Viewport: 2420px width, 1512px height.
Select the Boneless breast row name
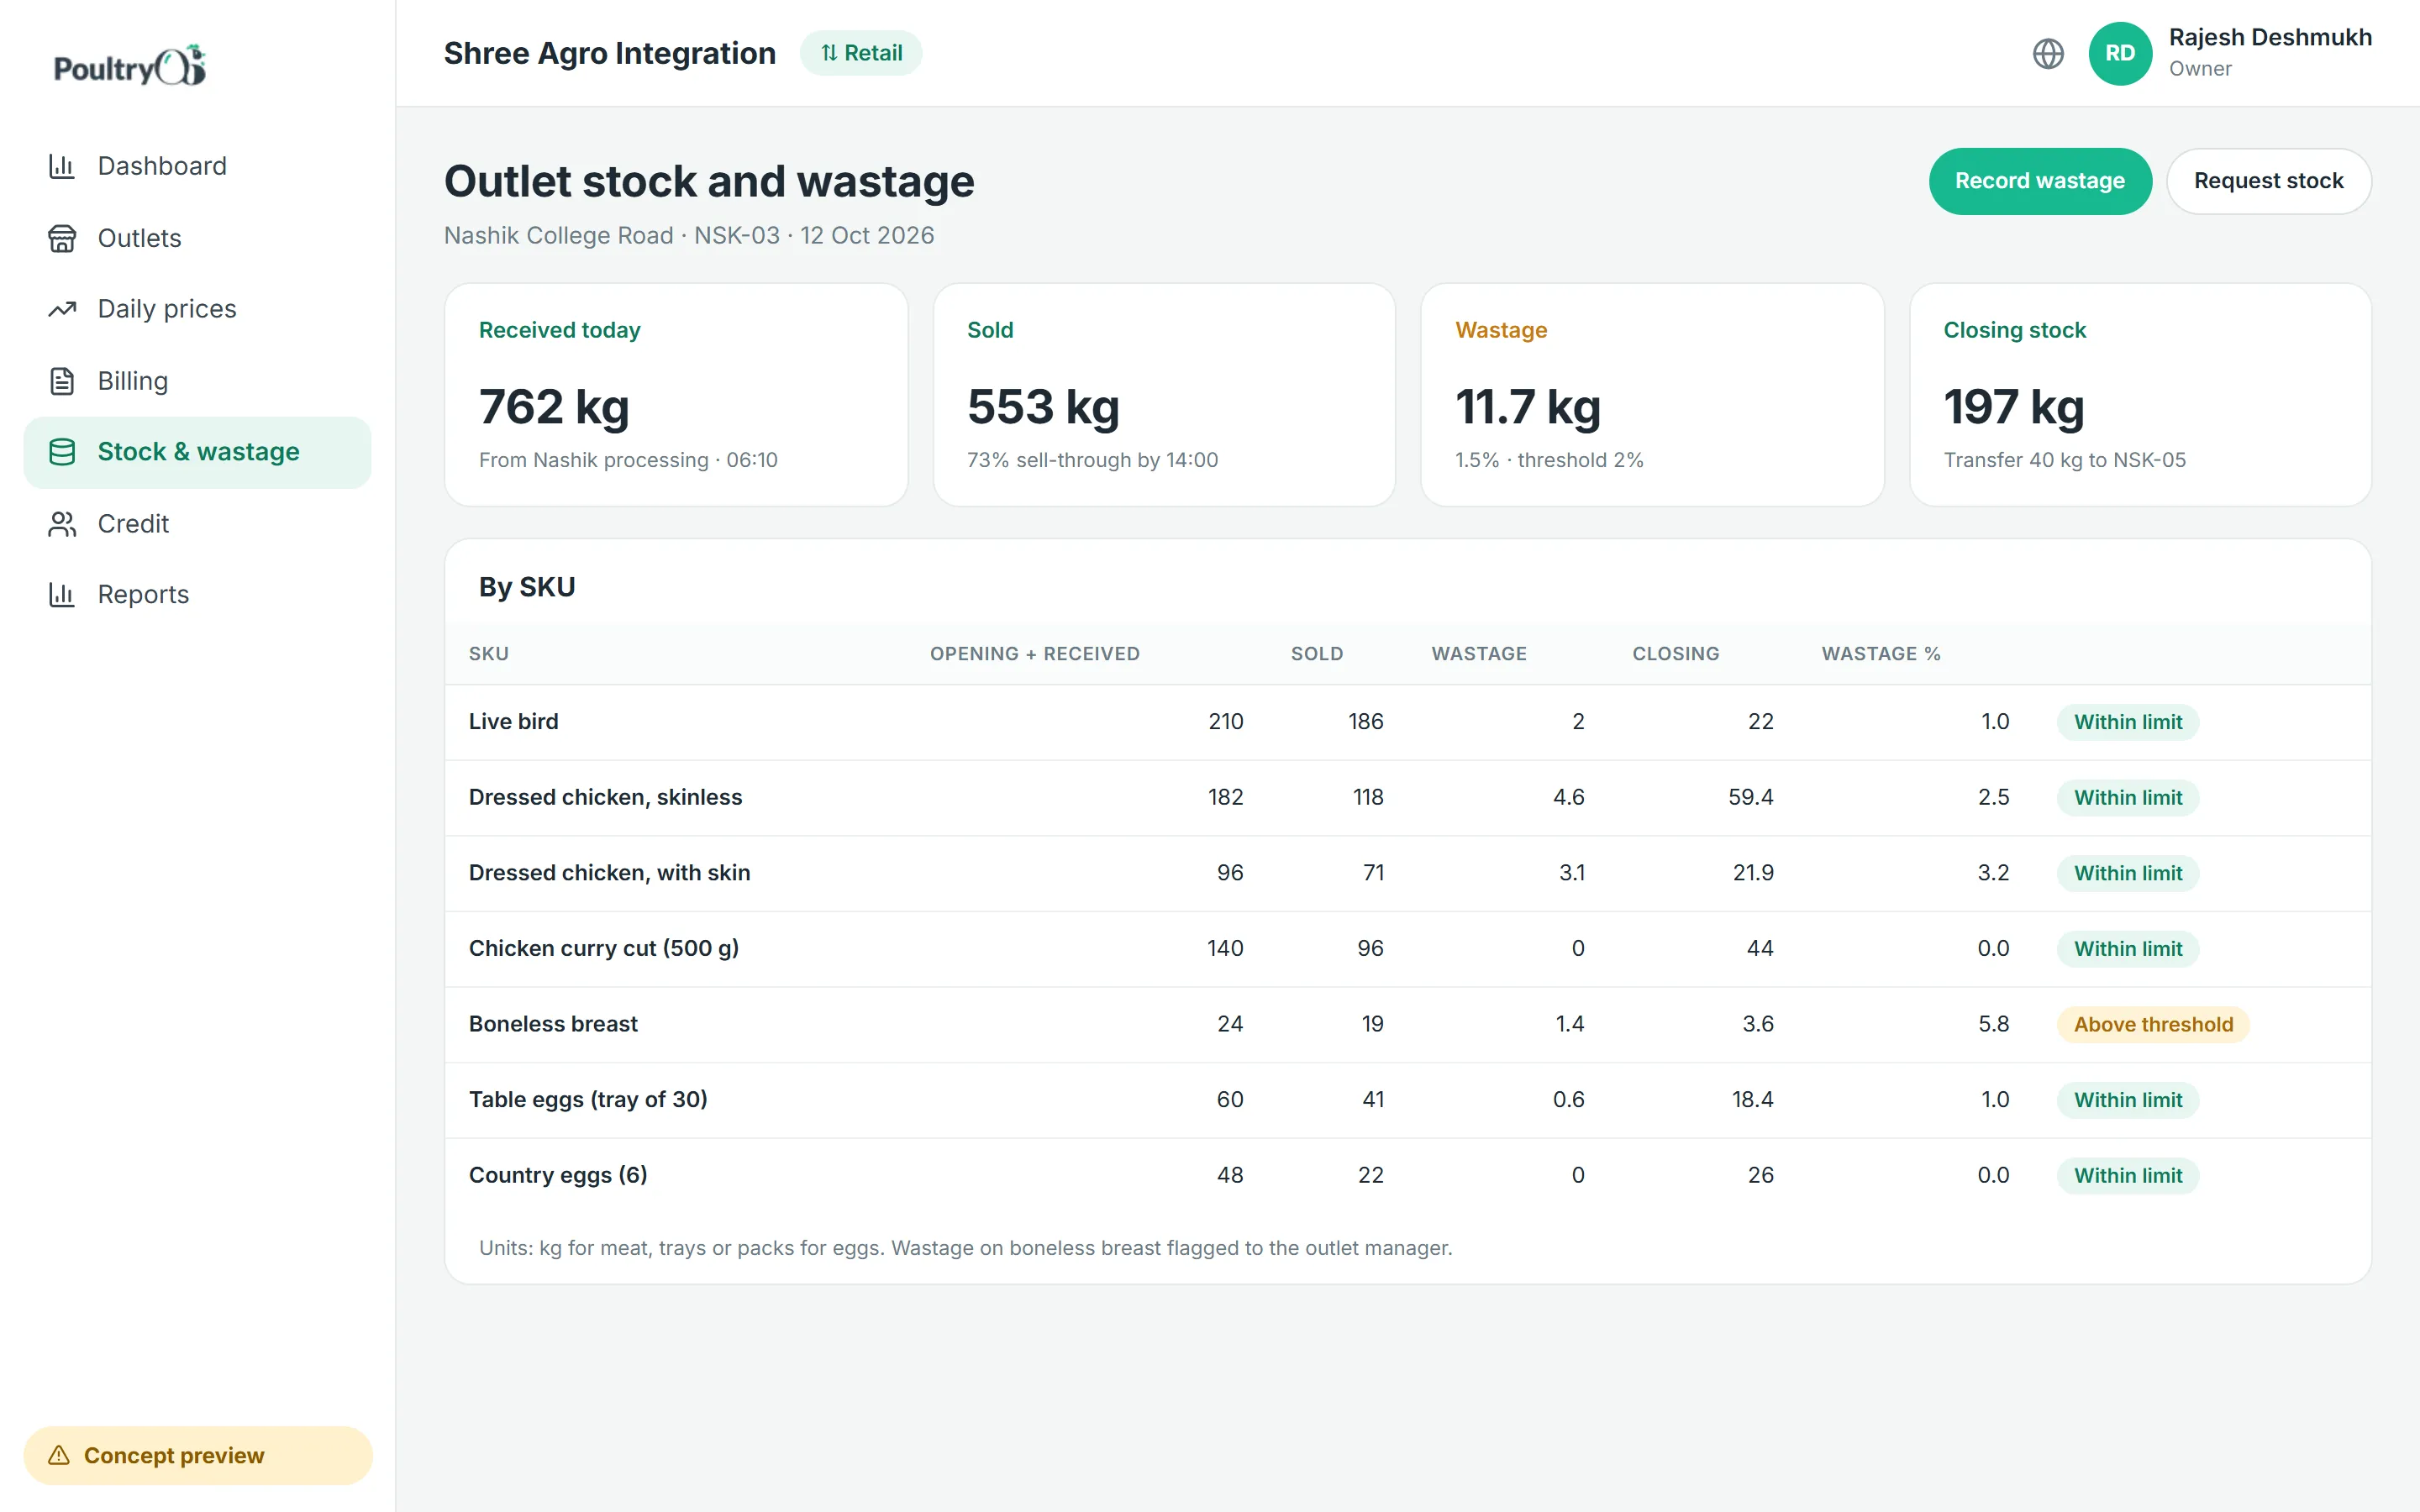(x=553, y=1024)
